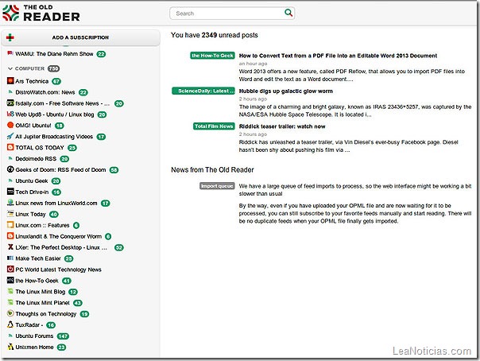Click the Tech Drive-in feed icon
The image size is (480, 361).
[10, 192]
